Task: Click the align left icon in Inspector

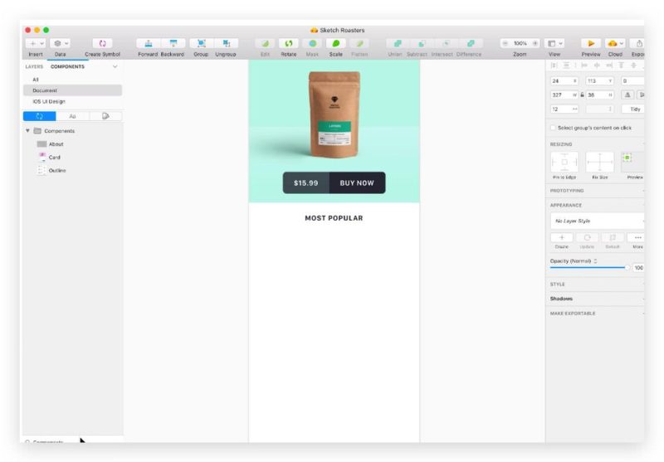Action: pos(584,66)
